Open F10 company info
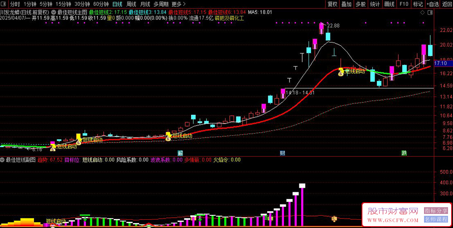453x228 pixels. 404,4
